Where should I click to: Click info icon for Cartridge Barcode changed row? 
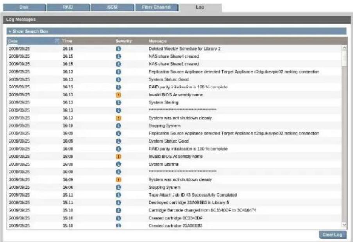[118, 210]
